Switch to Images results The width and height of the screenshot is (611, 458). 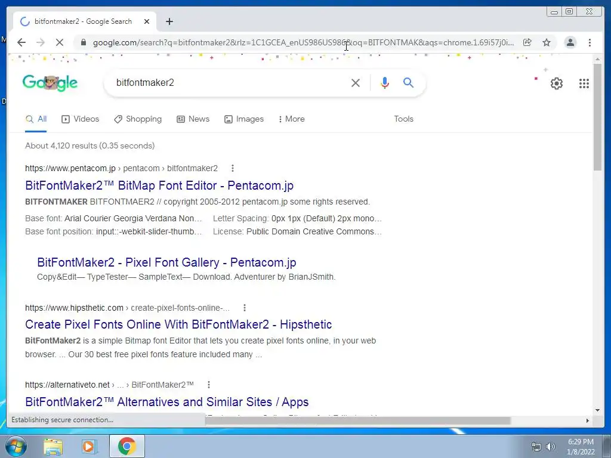coord(244,119)
